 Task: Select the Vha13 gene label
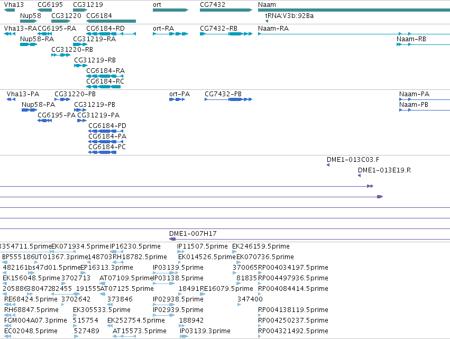coord(14,5)
